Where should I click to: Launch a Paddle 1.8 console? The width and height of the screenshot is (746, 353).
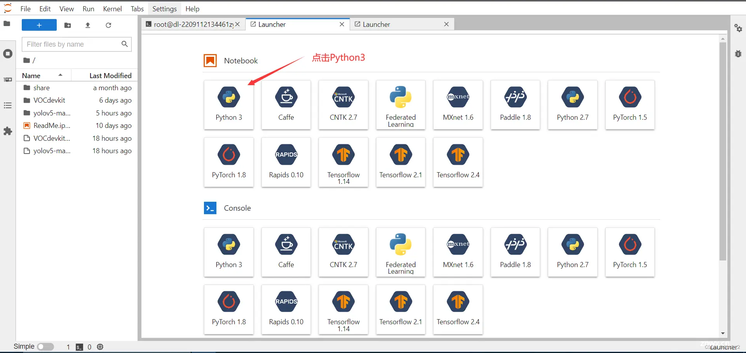tap(515, 252)
